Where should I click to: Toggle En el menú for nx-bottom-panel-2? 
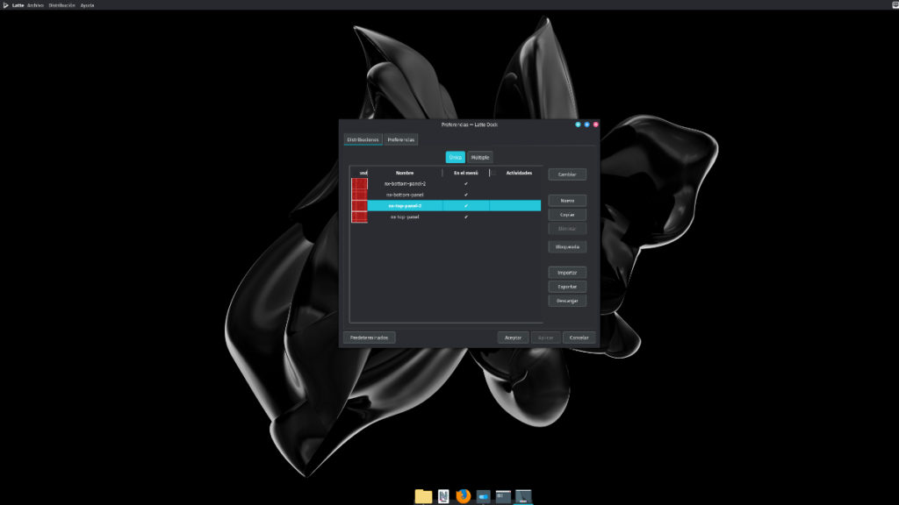coord(465,183)
